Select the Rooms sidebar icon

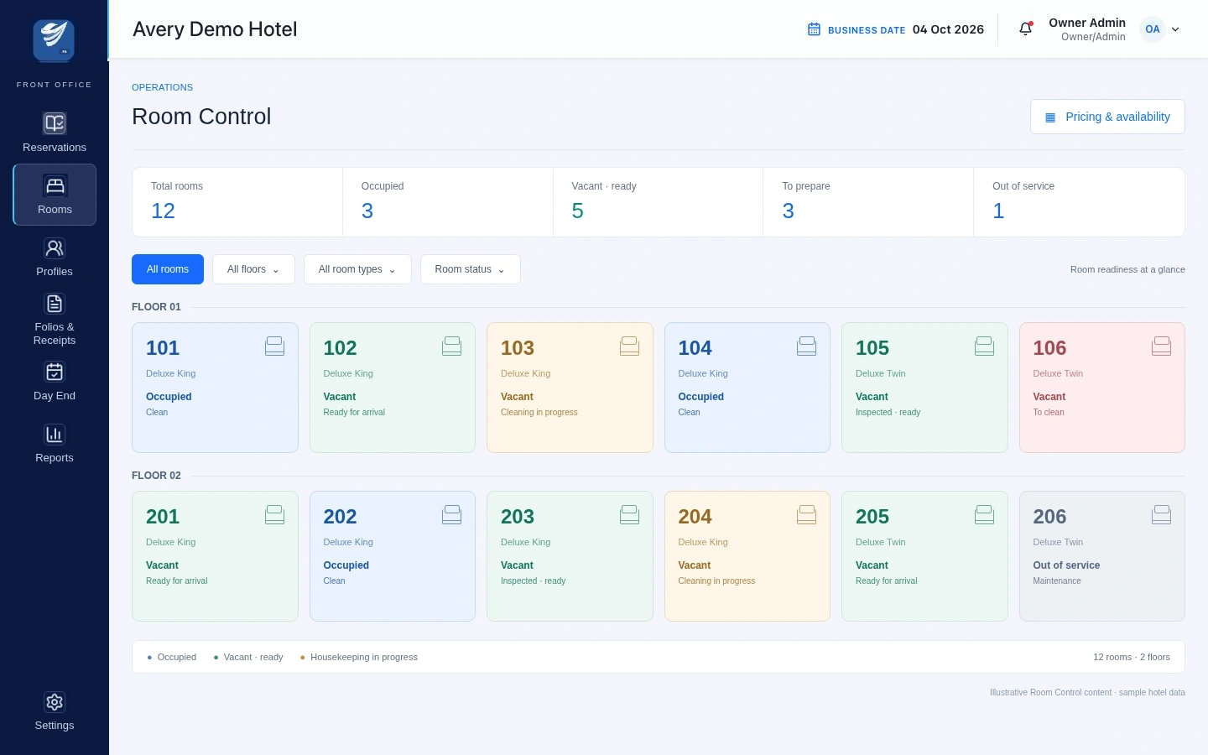click(55, 186)
